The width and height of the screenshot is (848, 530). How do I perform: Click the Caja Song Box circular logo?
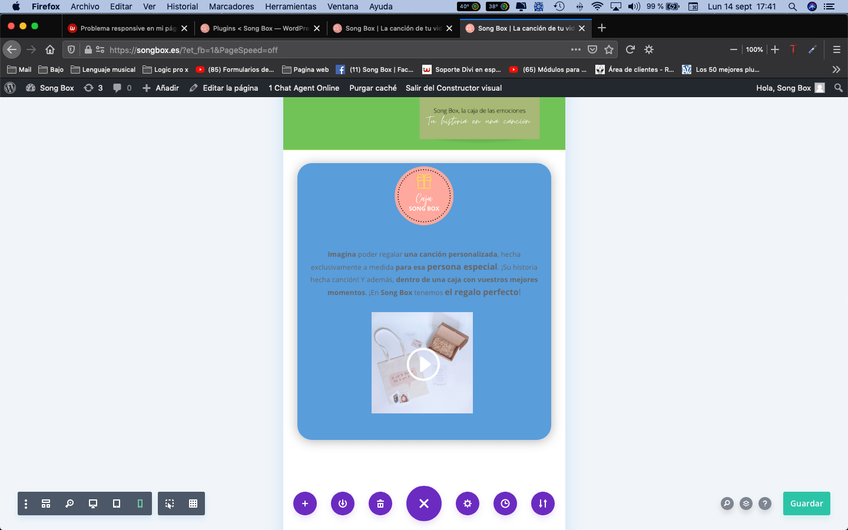click(424, 196)
